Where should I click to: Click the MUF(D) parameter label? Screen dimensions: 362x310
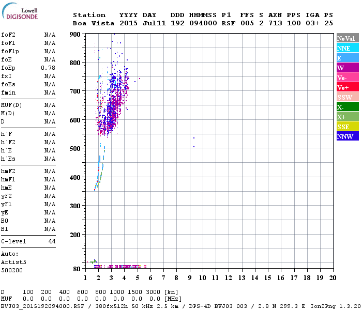tap(11, 105)
